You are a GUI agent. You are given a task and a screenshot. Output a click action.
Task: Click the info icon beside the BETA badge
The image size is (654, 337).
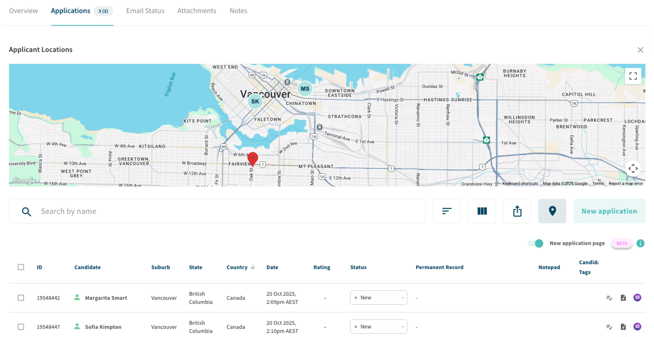tap(640, 243)
